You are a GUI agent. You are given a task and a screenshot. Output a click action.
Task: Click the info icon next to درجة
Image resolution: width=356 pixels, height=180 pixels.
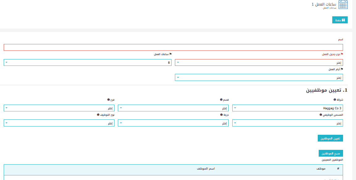click(221, 115)
